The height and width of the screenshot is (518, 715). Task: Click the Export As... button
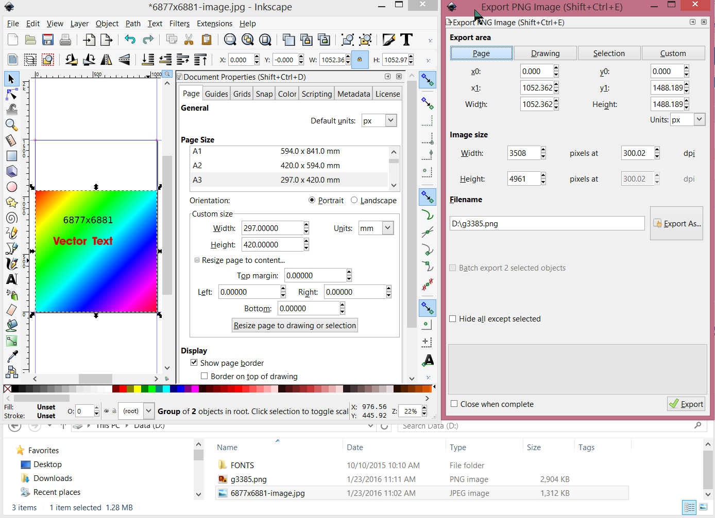coord(676,224)
